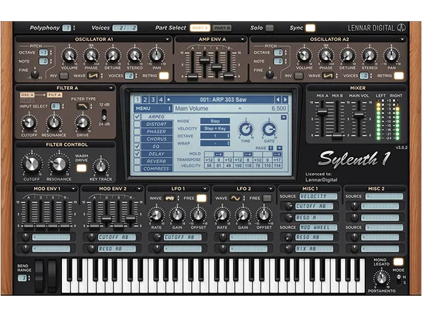The height and width of the screenshot is (317, 422).
Task: Click the arpeggiator Time knob
Action: tap(246, 129)
